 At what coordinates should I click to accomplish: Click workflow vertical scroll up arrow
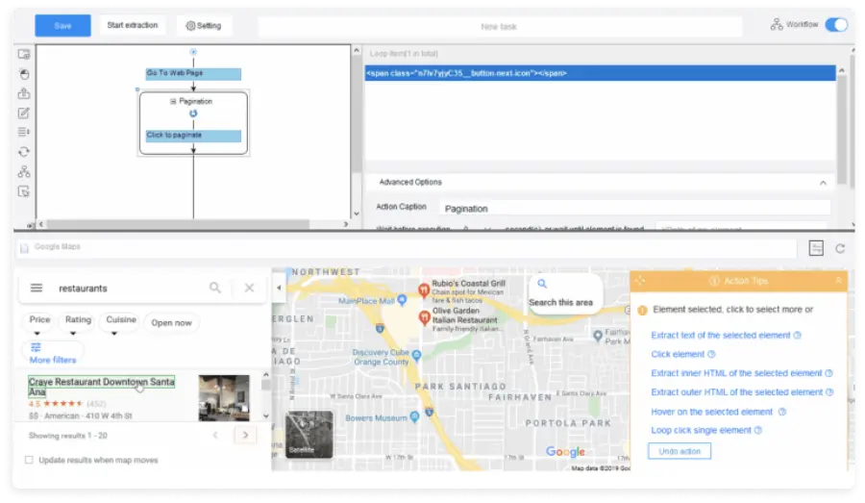pyautogui.click(x=357, y=51)
